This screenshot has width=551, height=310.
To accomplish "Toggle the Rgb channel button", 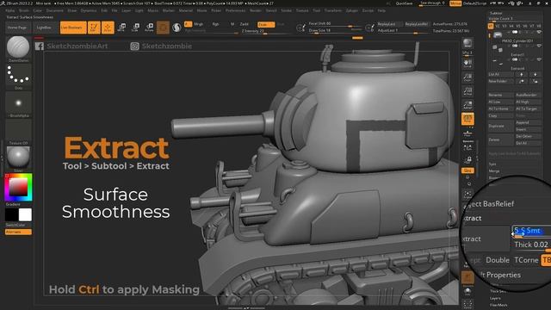I will pyautogui.click(x=216, y=24).
